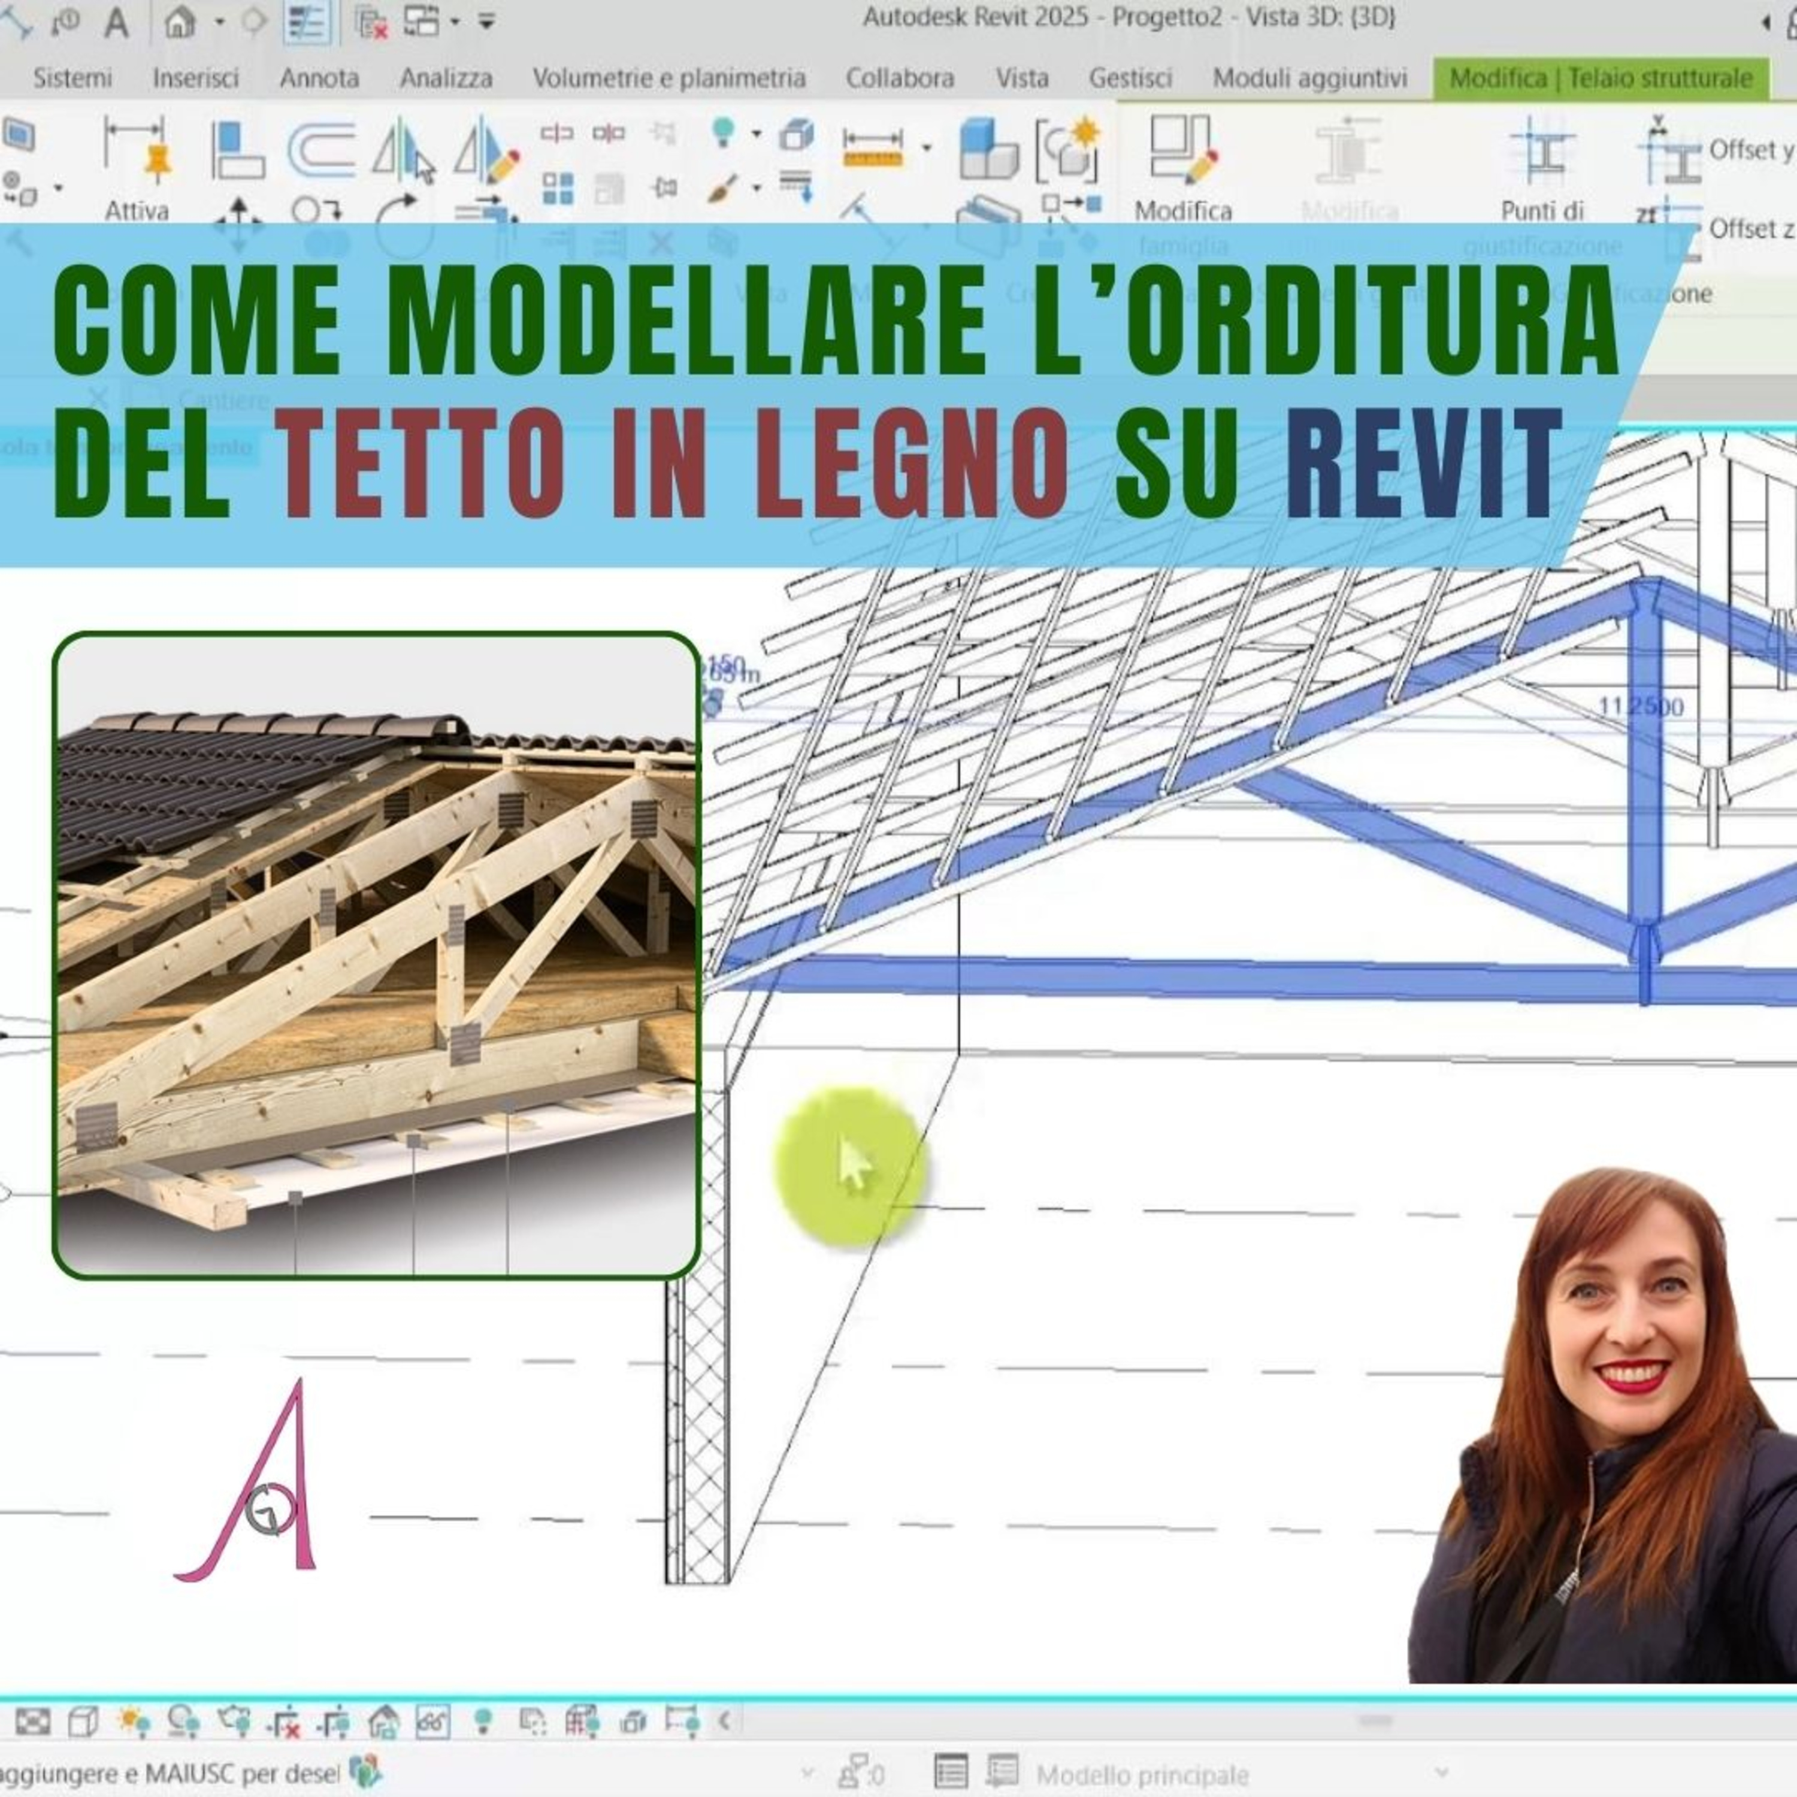
Task: Expand the Measure tool dropdown arrow
Action: 927,147
